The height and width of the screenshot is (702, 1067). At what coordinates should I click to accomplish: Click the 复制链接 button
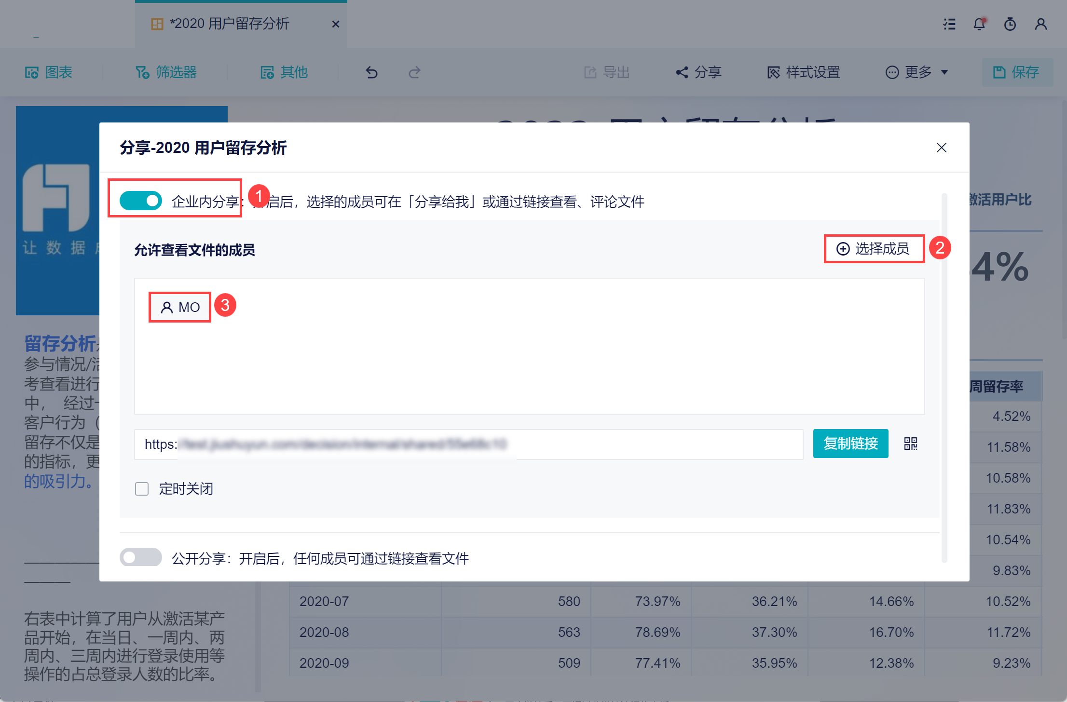coord(850,444)
